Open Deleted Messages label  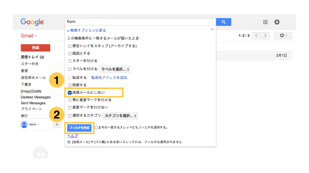tap(35, 97)
